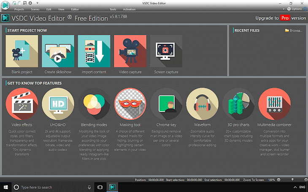
Task: Click the Video effects title text
Action: pyautogui.click(x=22, y=125)
